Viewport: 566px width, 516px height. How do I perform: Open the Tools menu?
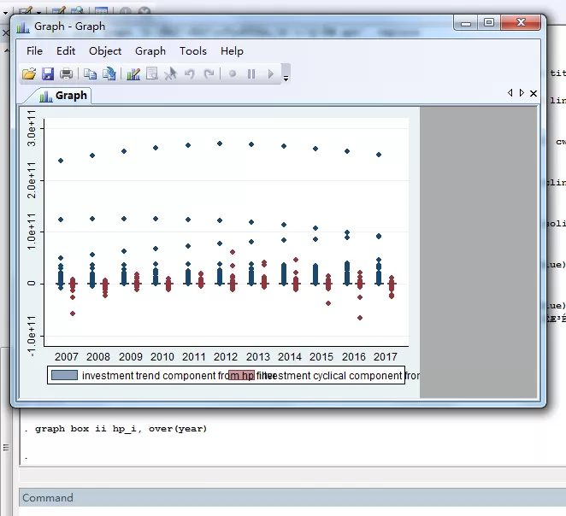[x=193, y=51]
